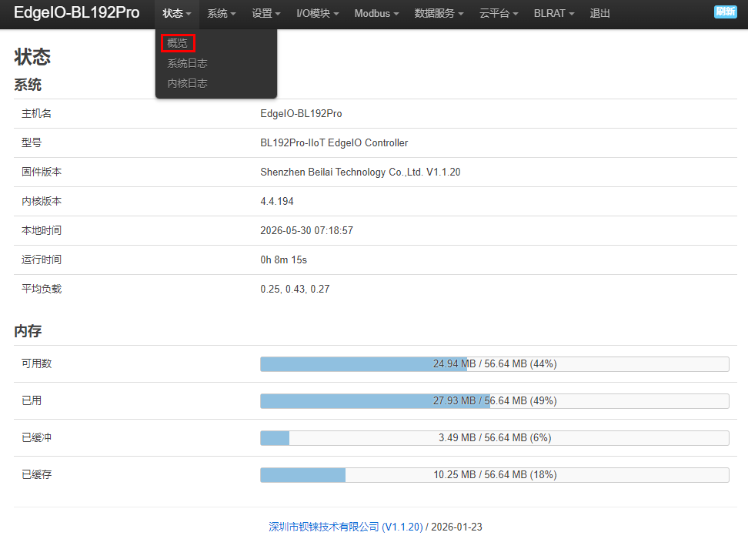Click the 主机名 row label

pos(36,114)
